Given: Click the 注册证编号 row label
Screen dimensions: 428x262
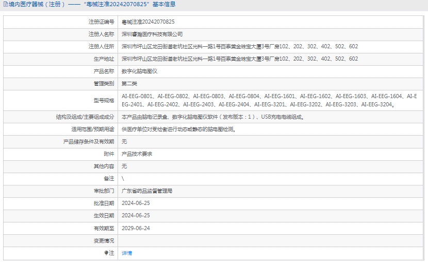Looking at the screenshot, I should tap(101, 22).
